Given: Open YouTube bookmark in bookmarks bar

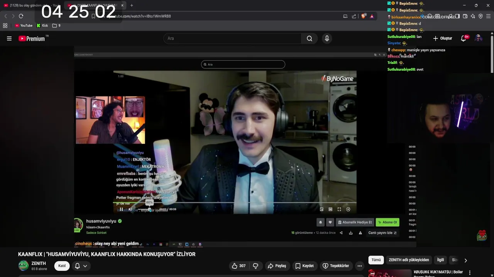Looking at the screenshot, I should 24,25.
